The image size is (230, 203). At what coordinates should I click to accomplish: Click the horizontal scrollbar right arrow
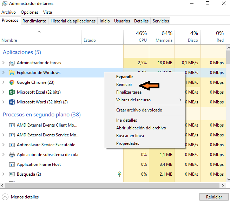(223, 185)
